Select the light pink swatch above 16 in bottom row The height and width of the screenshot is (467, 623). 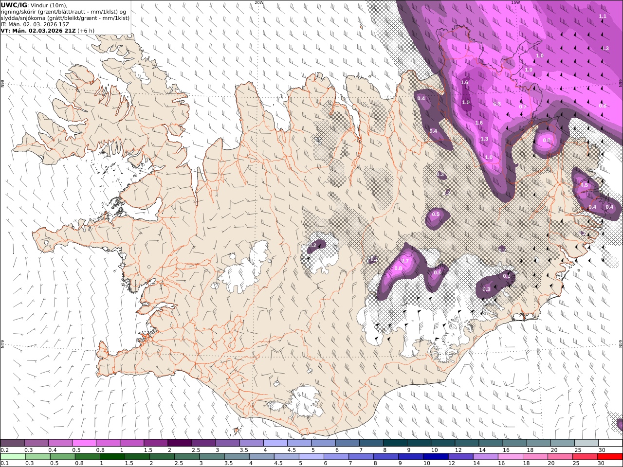(x=511, y=456)
